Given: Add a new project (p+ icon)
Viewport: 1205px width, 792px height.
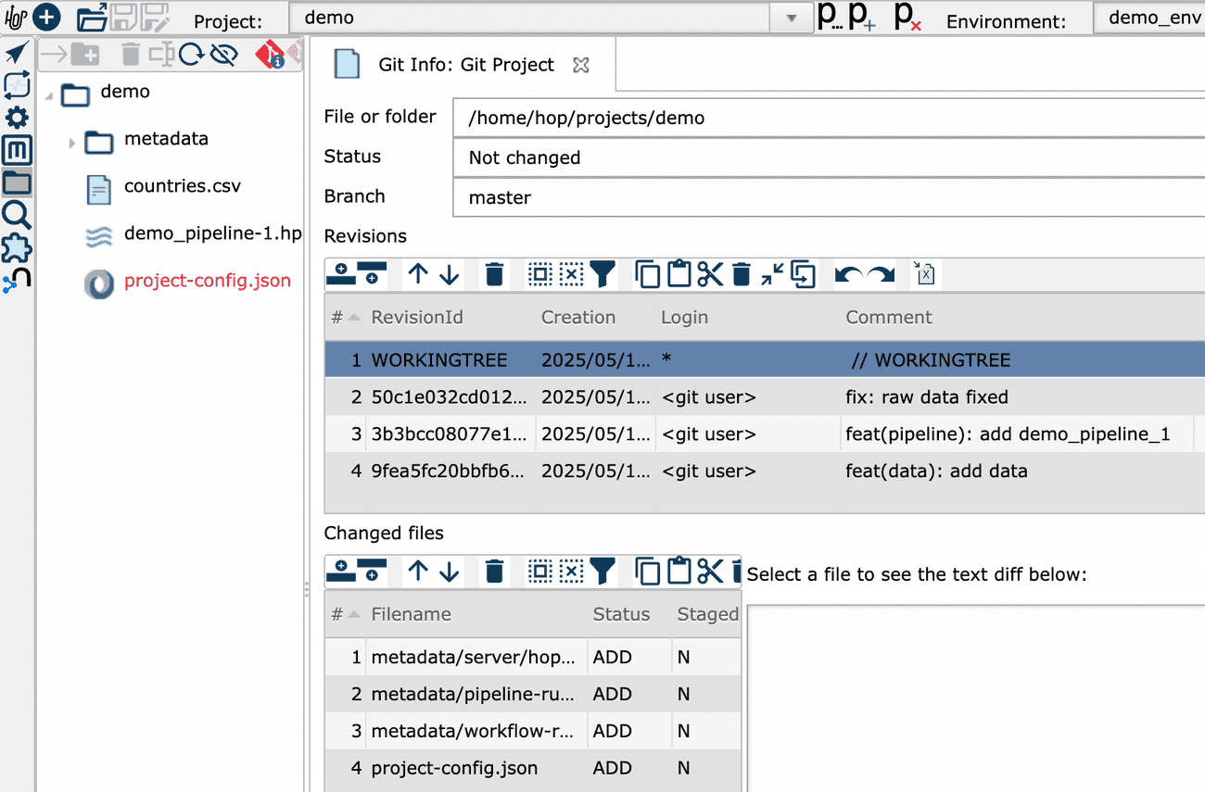Looking at the screenshot, I should (x=861, y=17).
